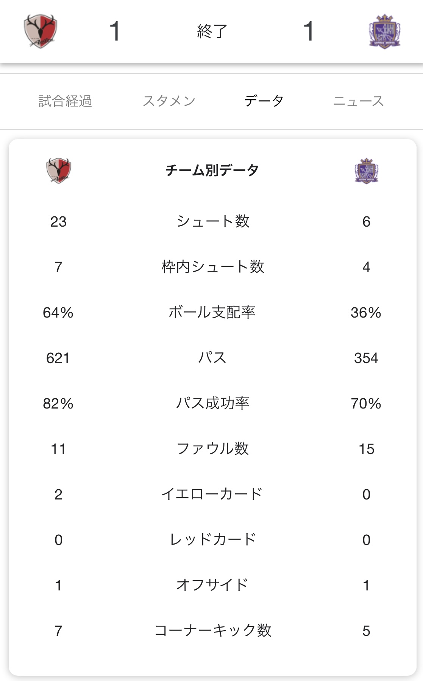Click the オフサイド stat label
Viewport: 423px width, 681px height.
tap(212, 585)
